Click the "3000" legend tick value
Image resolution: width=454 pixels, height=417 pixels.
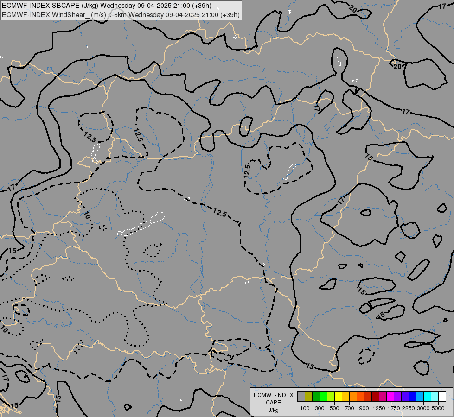[x=423, y=408]
